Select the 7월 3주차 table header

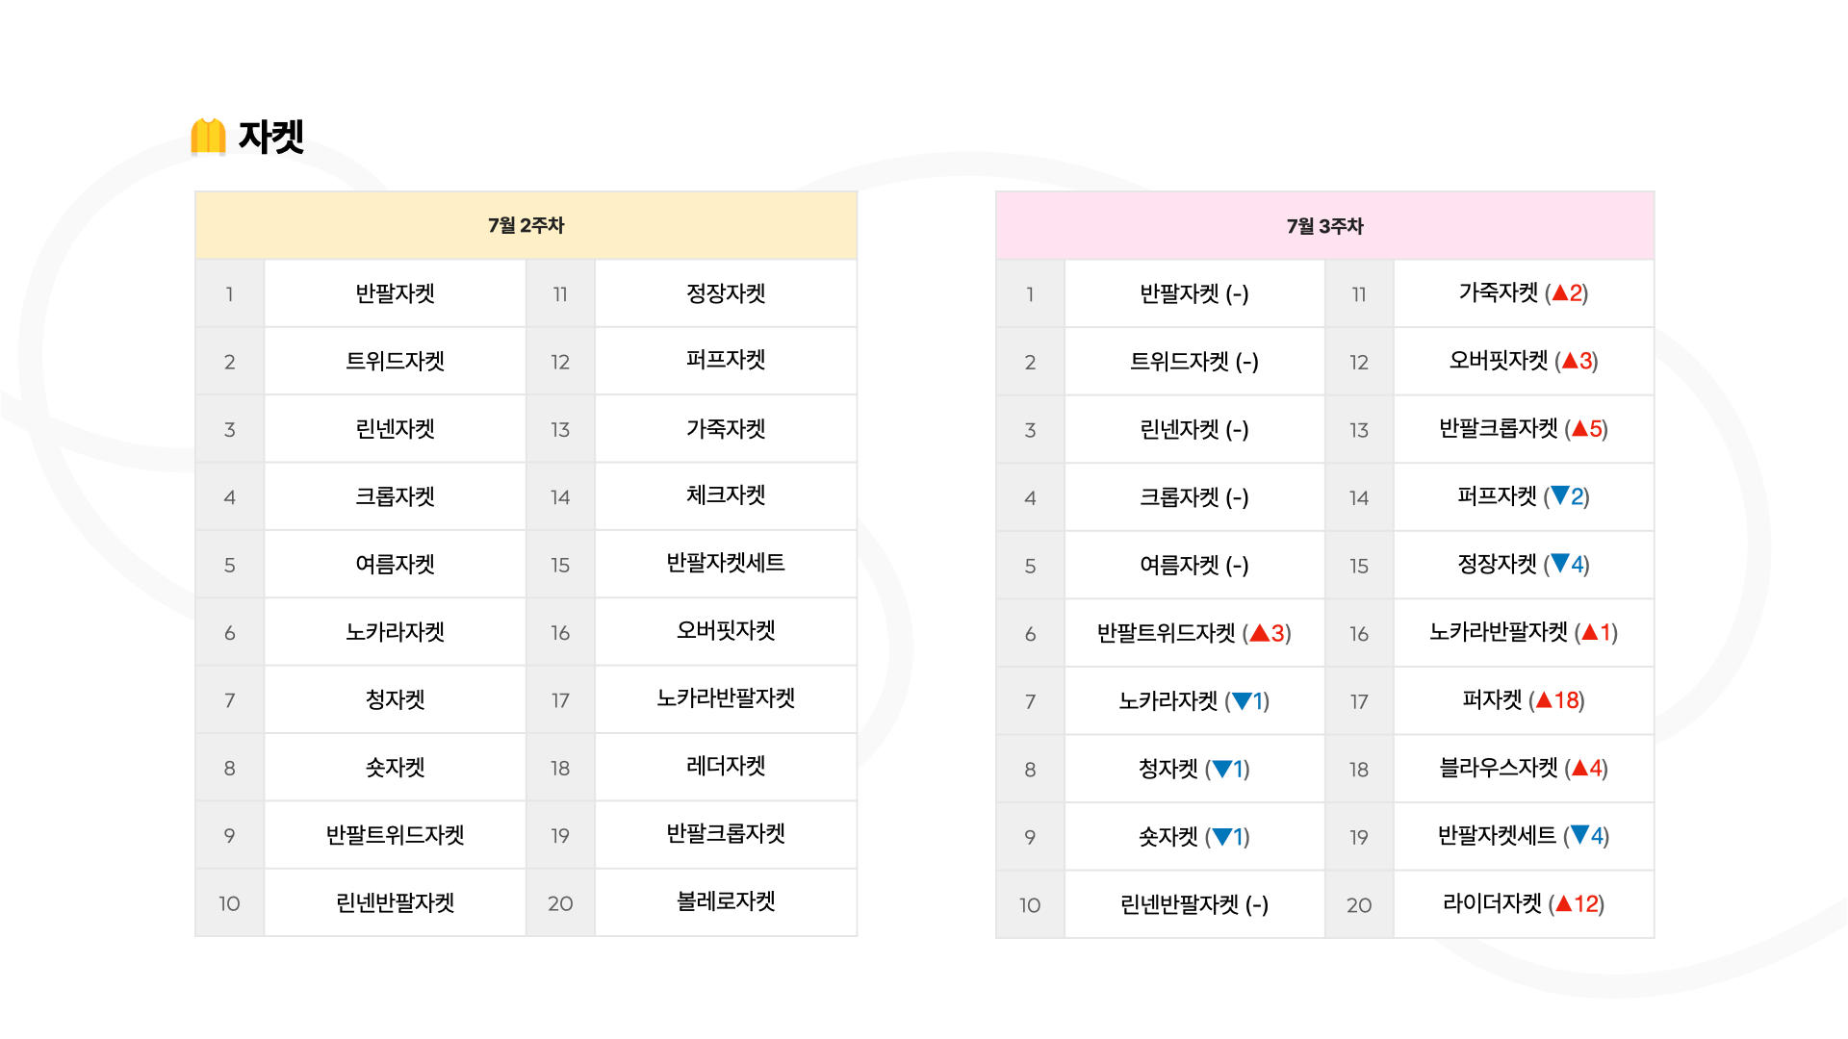[x=1324, y=226]
